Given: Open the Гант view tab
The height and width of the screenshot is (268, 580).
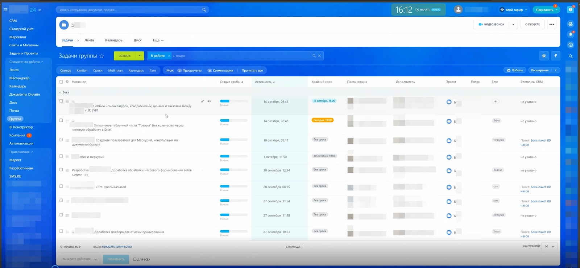Looking at the screenshot, I should tap(153, 71).
